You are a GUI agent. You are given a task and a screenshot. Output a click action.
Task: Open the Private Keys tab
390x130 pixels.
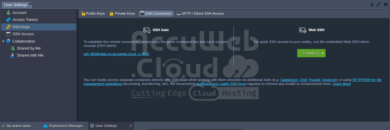coord(122,13)
